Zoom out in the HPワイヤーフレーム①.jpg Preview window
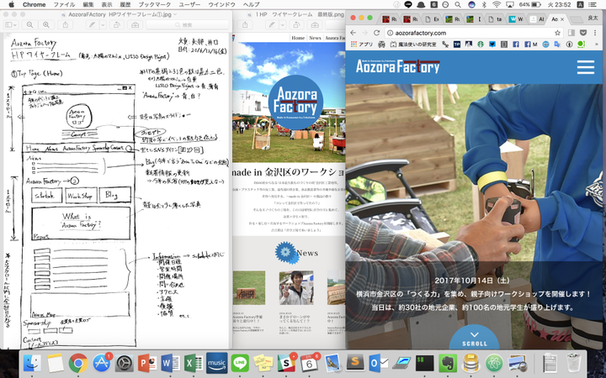This screenshot has height=378, width=606. [29, 24]
